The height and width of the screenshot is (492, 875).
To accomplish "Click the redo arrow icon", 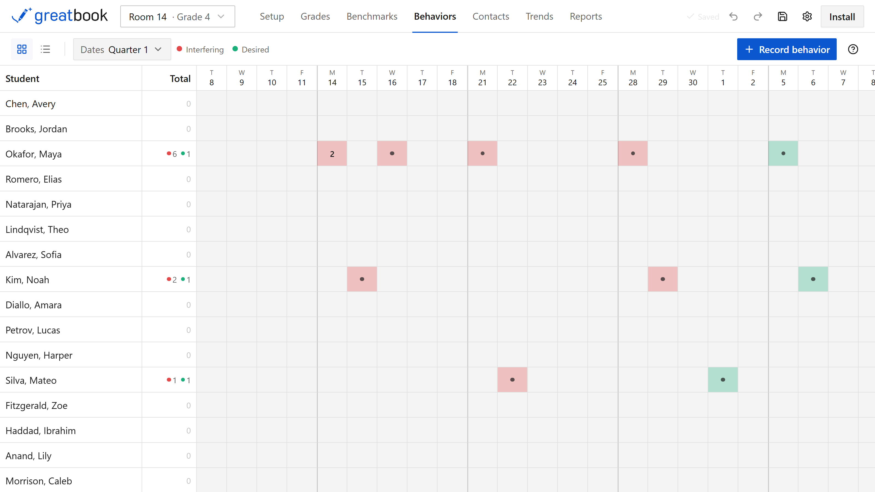I will click(758, 17).
